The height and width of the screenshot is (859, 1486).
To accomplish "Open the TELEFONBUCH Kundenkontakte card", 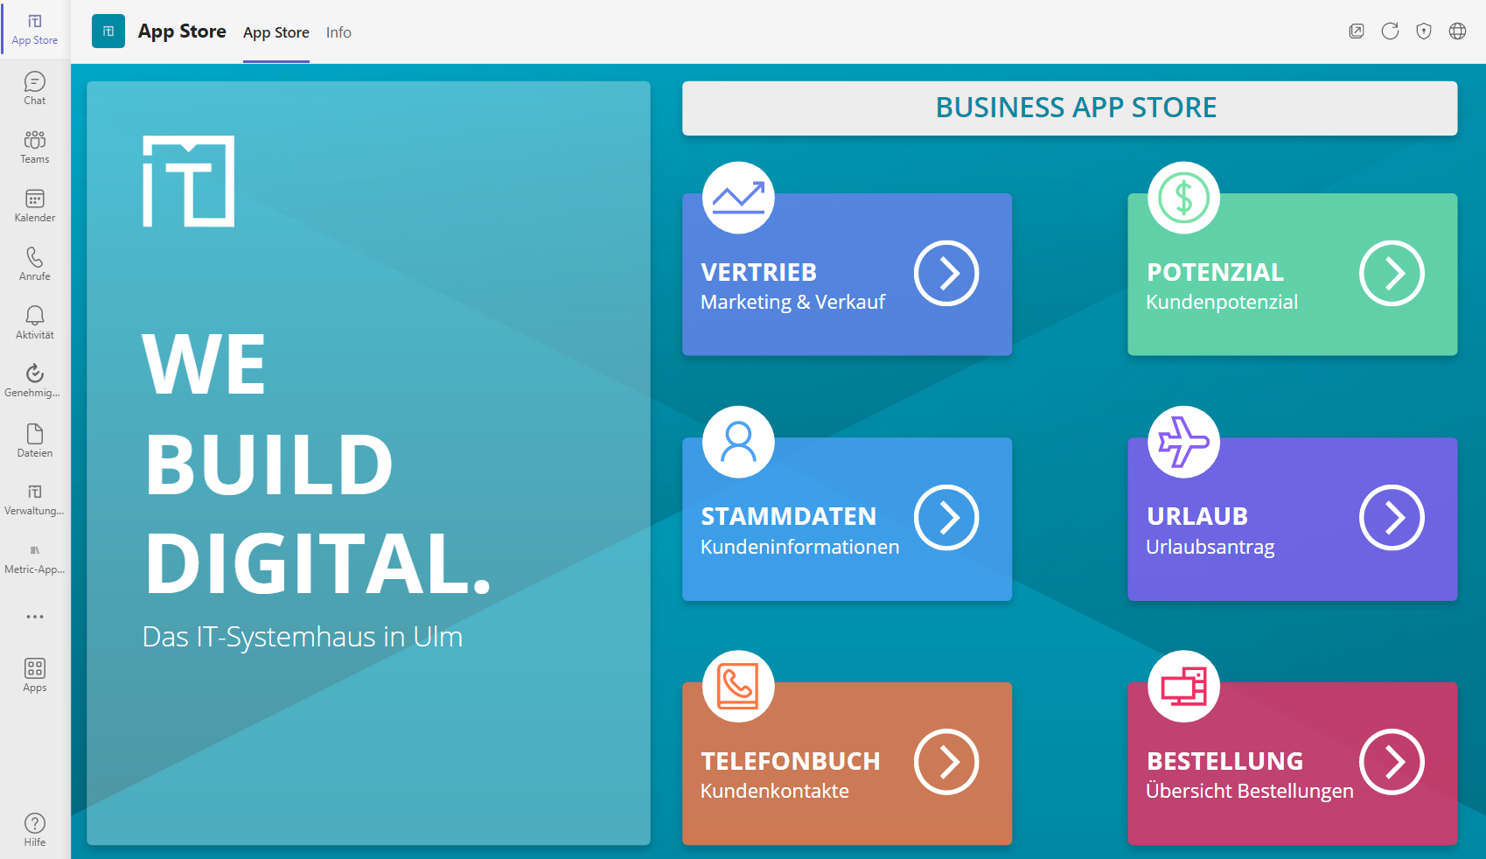I will [847, 763].
